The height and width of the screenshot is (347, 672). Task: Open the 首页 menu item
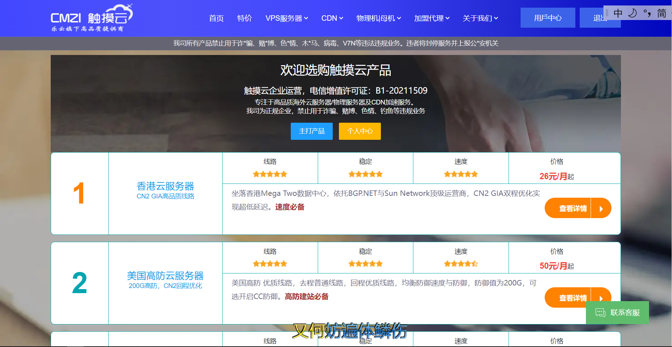216,18
